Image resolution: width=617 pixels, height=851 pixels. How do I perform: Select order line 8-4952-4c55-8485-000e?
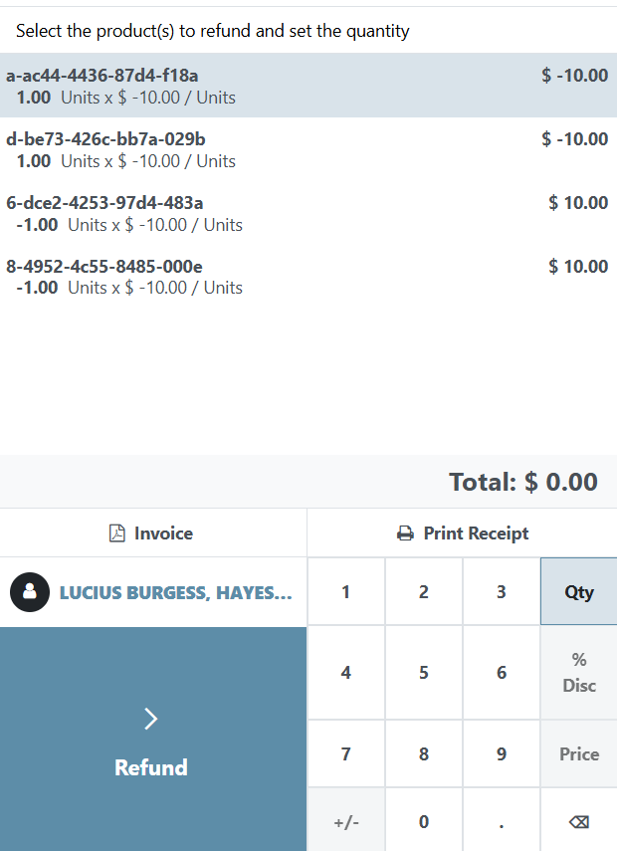[308, 277]
